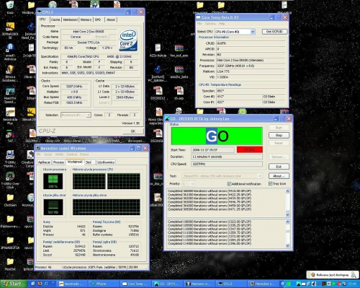Switch to the Użytkownicy tab in Task Manager
Screen dimensions: 360x288
pos(106,162)
